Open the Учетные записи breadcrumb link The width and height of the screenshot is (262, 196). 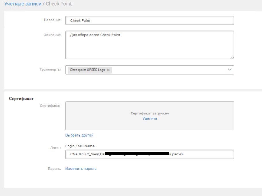point(23,4)
